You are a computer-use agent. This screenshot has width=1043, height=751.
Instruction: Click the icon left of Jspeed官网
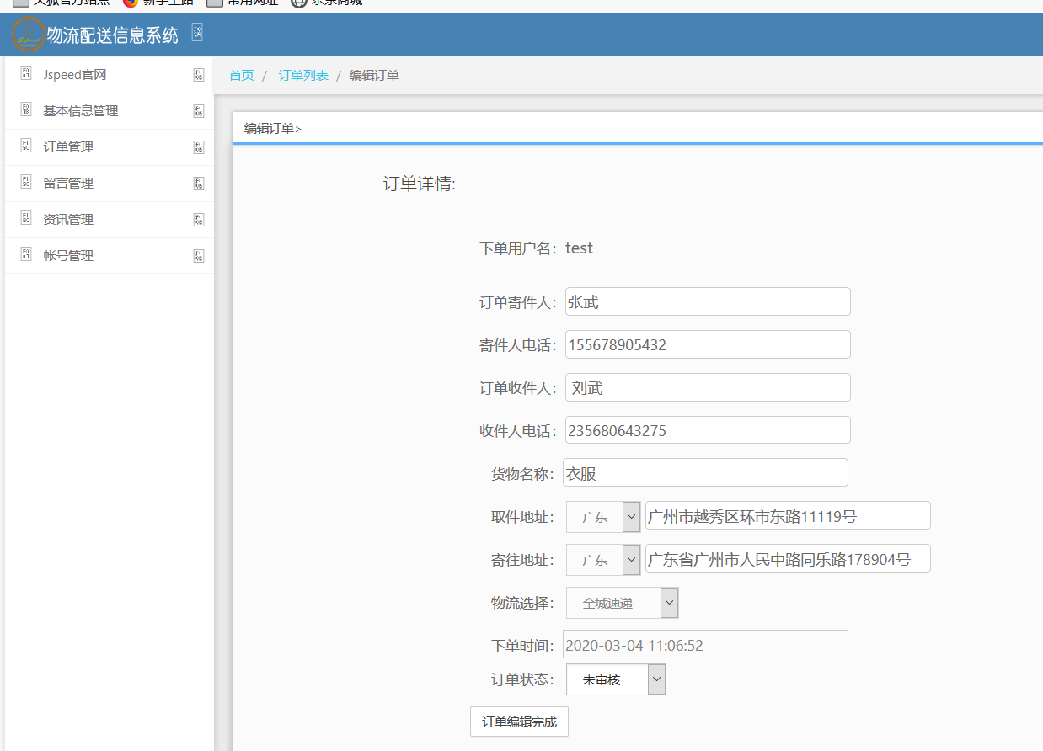tap(26, 74)
